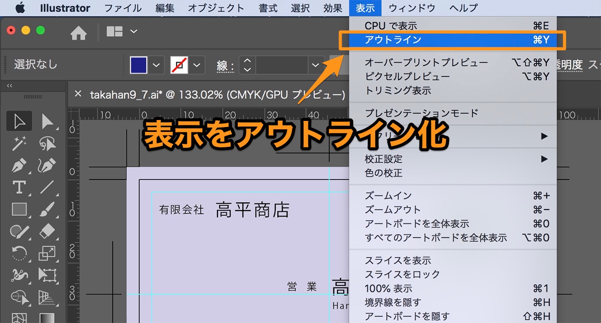Viewport: 601px width, 323px height.
Task: Choose ズームイン
Action: [x=453, y=195]
